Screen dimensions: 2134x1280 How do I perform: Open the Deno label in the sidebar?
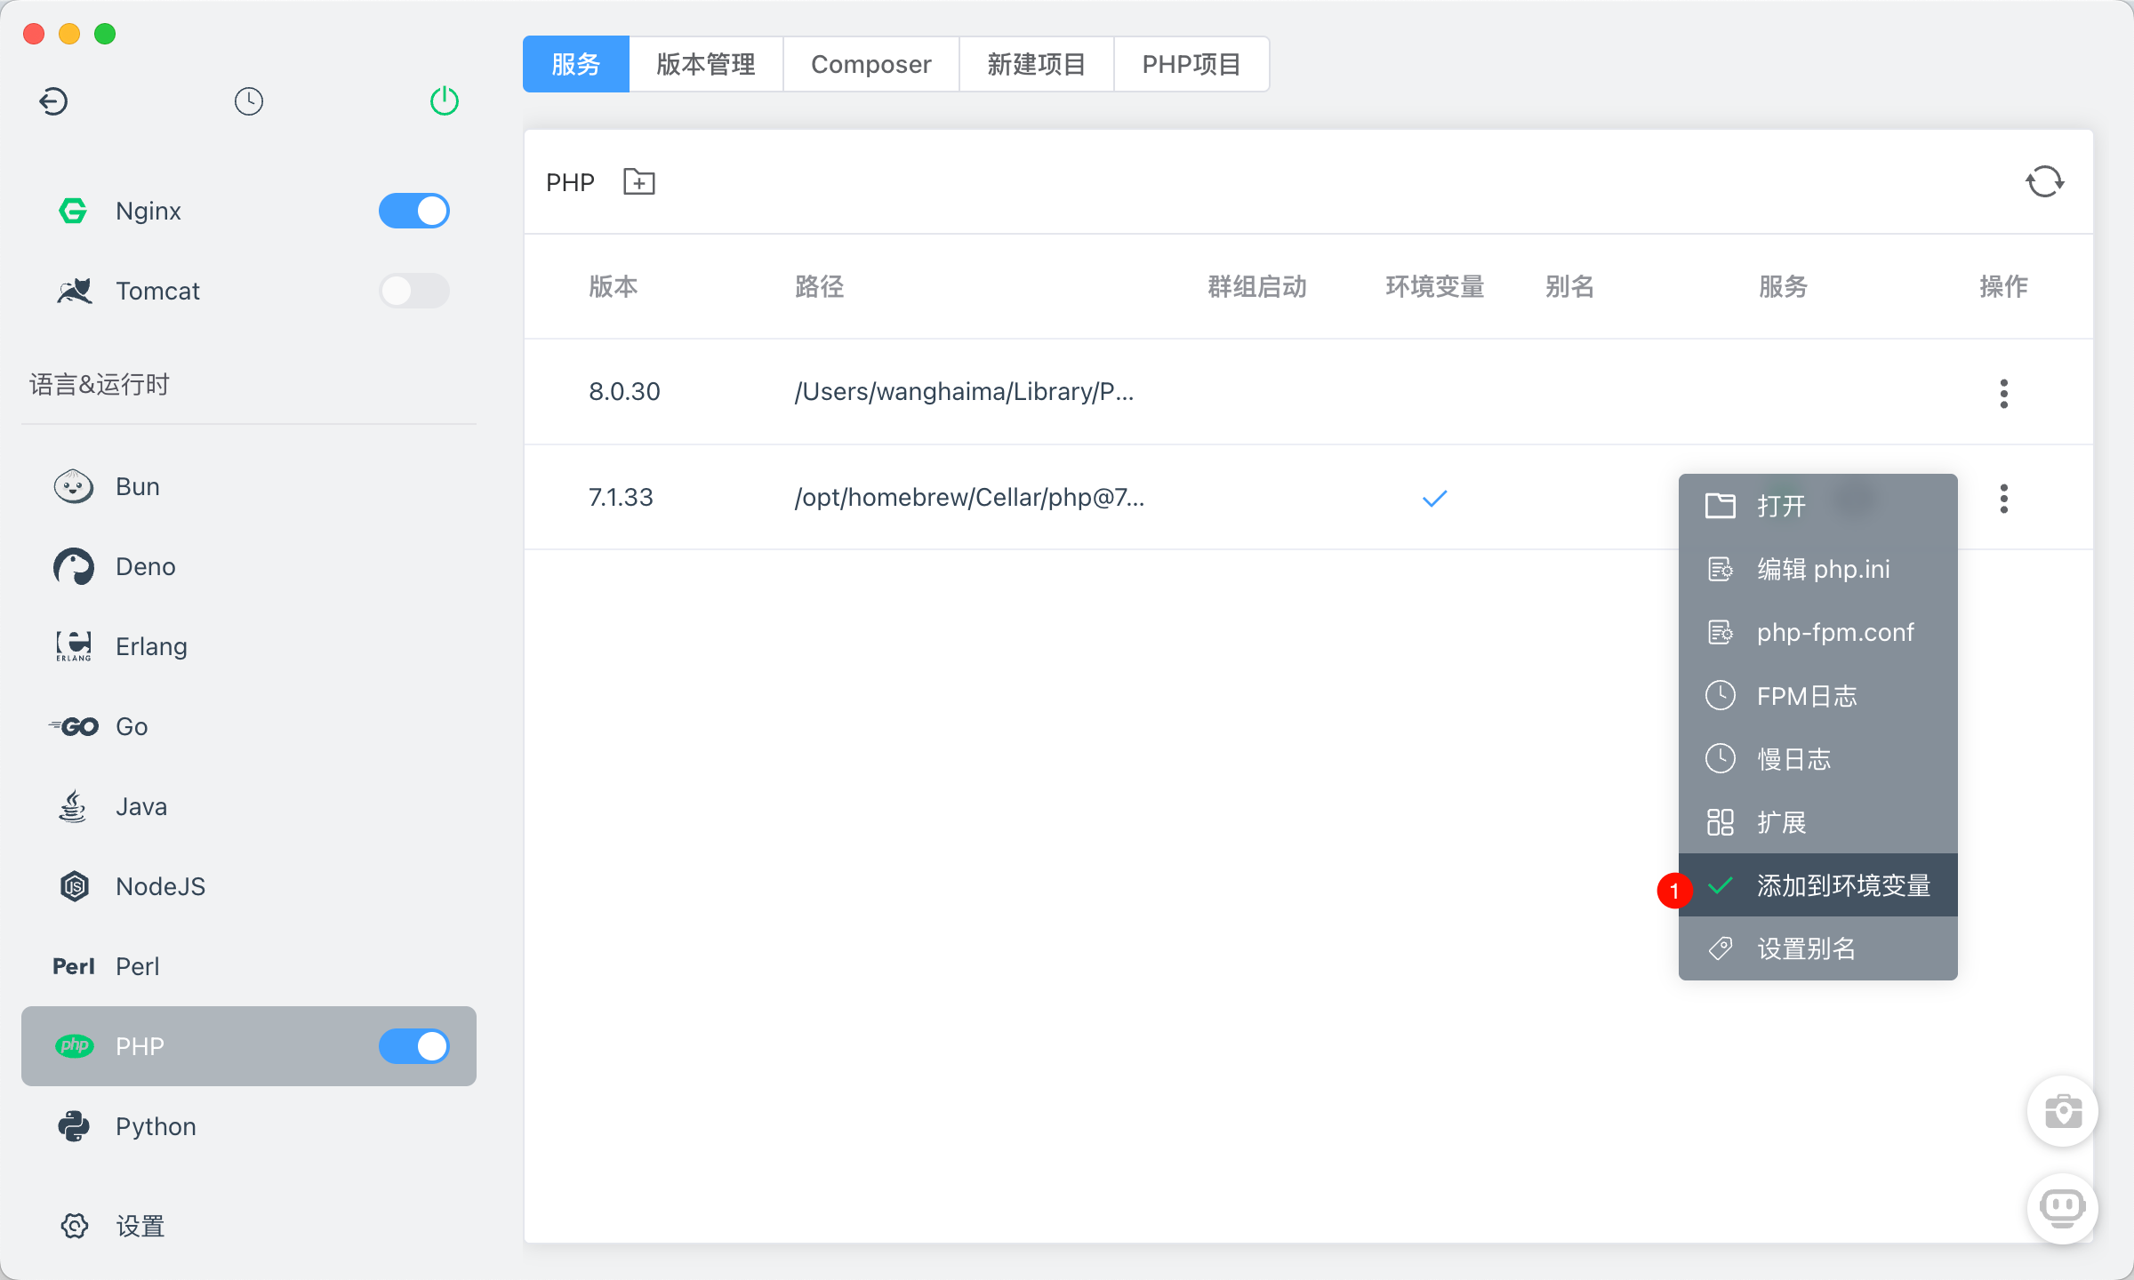pos(146,566)
